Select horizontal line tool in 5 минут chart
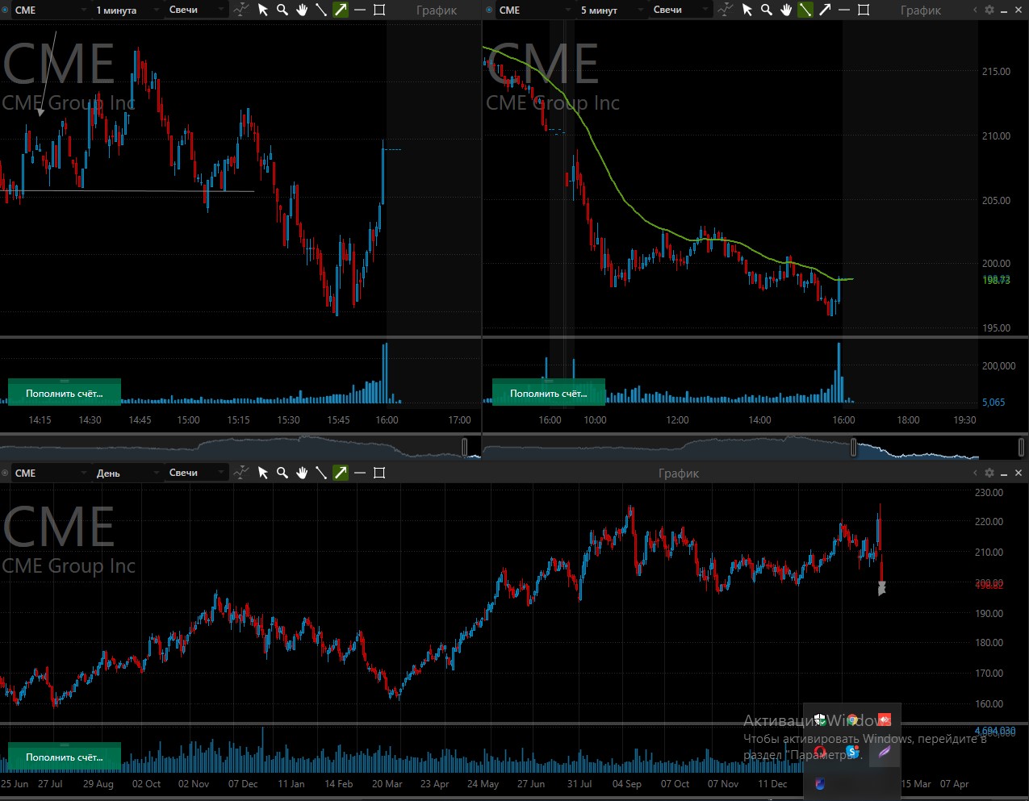Screen dimensions: 1029x801 (844, 10)
